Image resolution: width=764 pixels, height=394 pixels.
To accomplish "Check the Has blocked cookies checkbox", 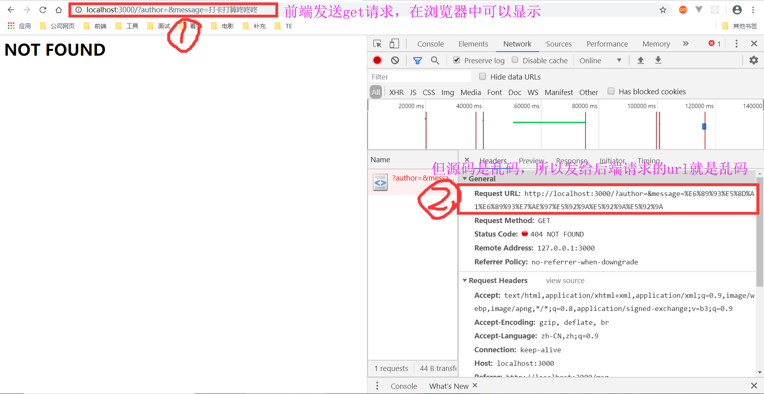I will click(x=611, y=91).
